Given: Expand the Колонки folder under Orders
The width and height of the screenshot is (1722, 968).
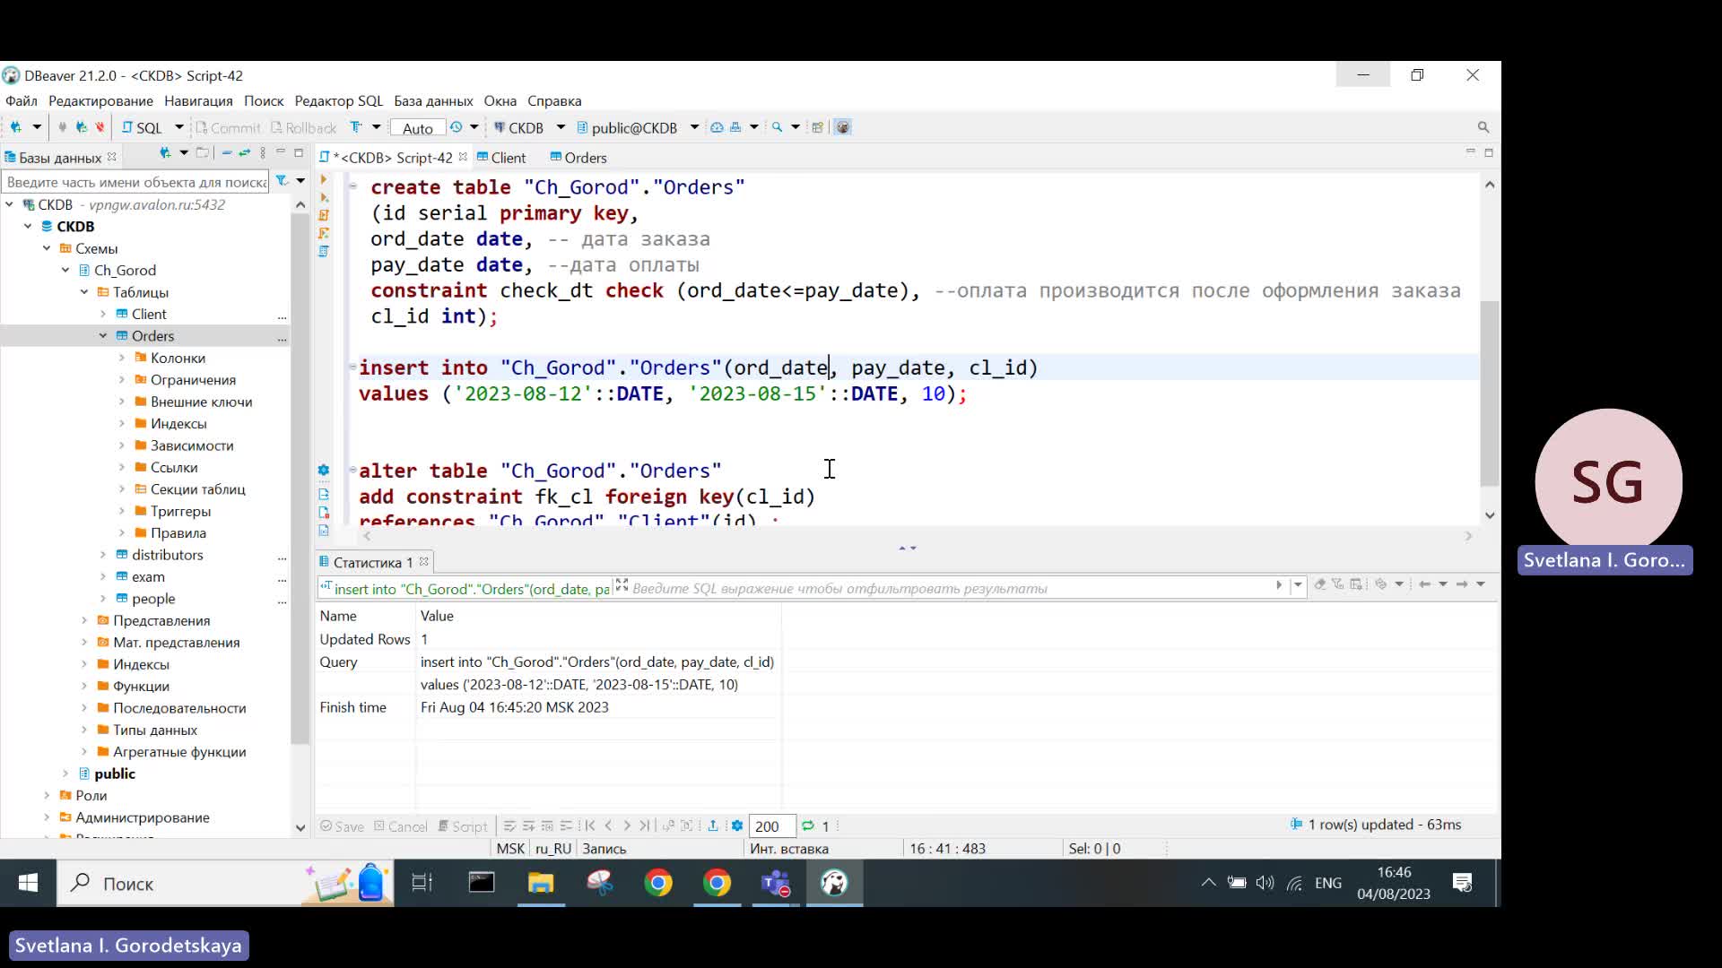Looking at the screenshot, I should 122,358.
